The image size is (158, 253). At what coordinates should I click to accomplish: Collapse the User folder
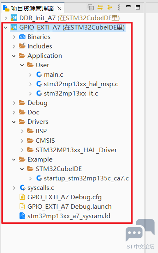coord(22,65)
